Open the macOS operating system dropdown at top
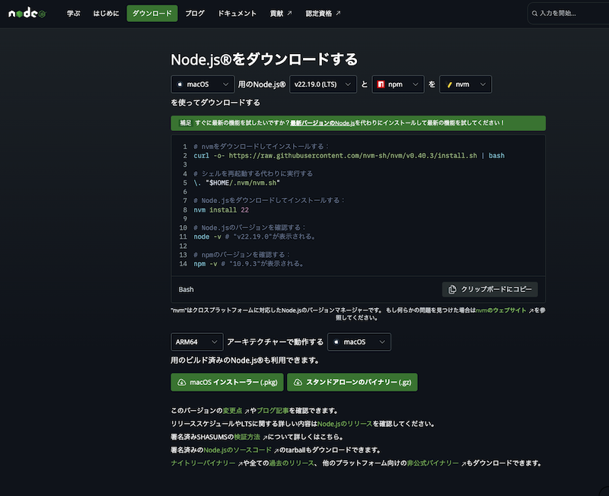 202,84
